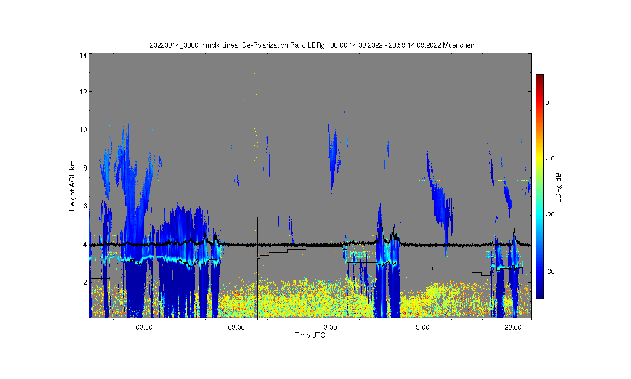Click the "8" height tick label
This screenshot has width=631, height=379.
(x=85, y=168)
